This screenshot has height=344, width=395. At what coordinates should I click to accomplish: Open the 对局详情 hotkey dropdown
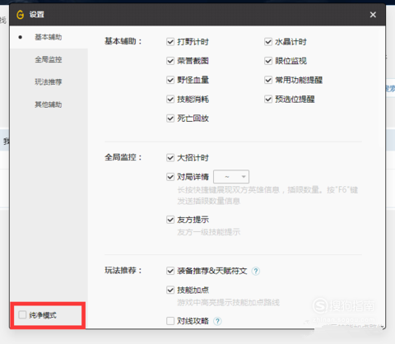231,177
